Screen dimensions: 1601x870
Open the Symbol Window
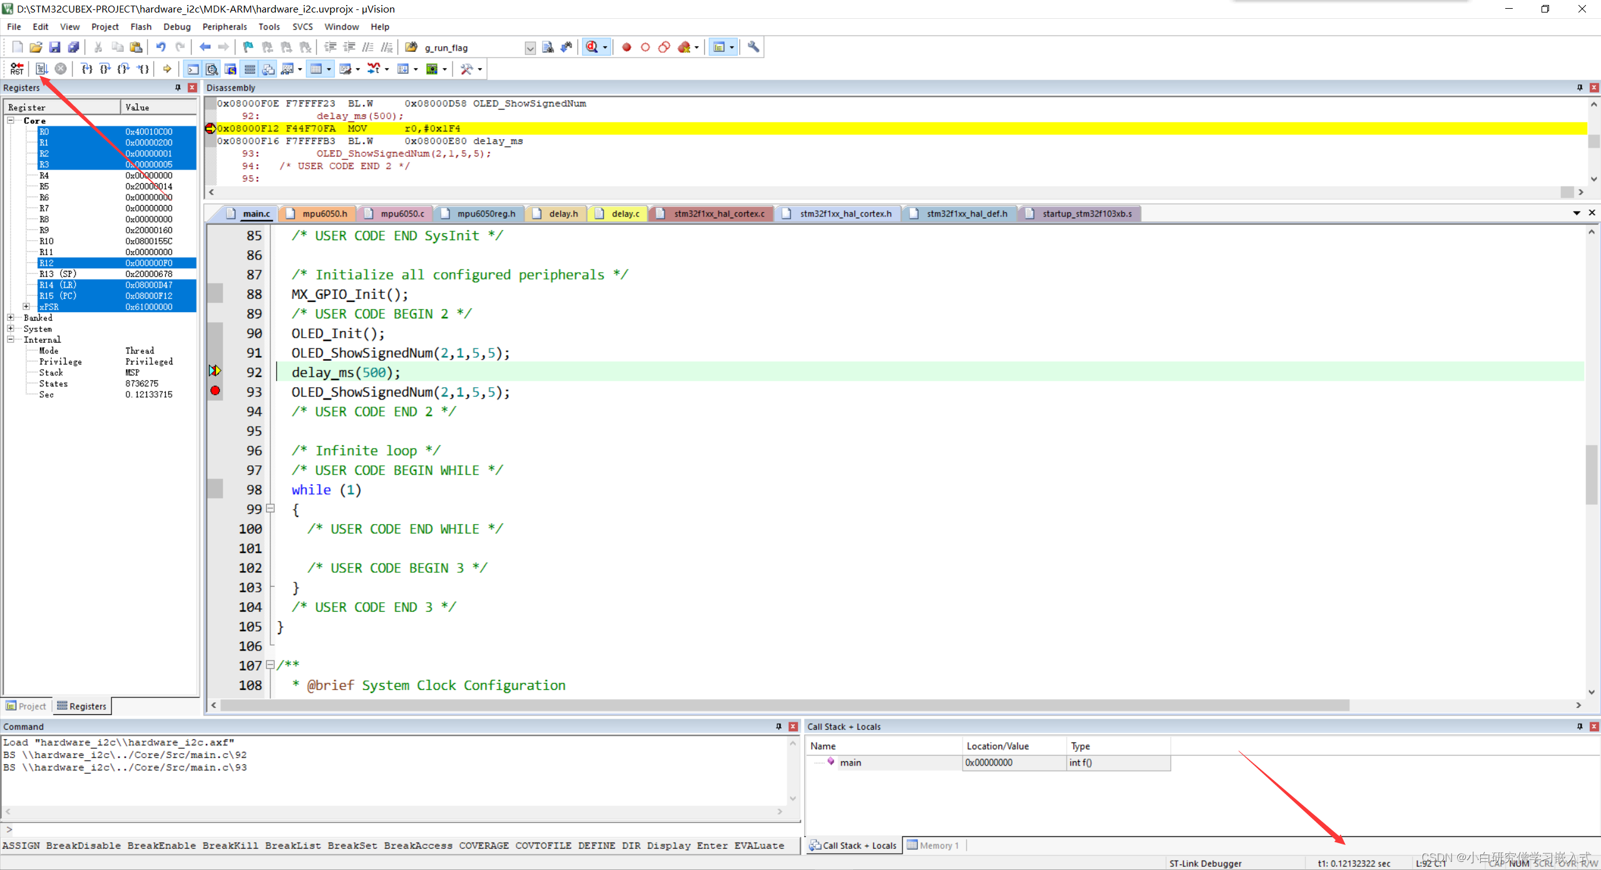click(230, 69)
